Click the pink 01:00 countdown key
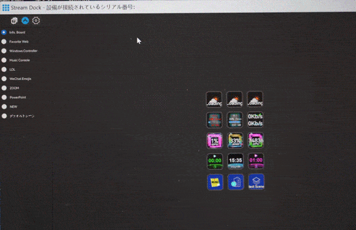The image size is (356, 230). pos(256,161)
